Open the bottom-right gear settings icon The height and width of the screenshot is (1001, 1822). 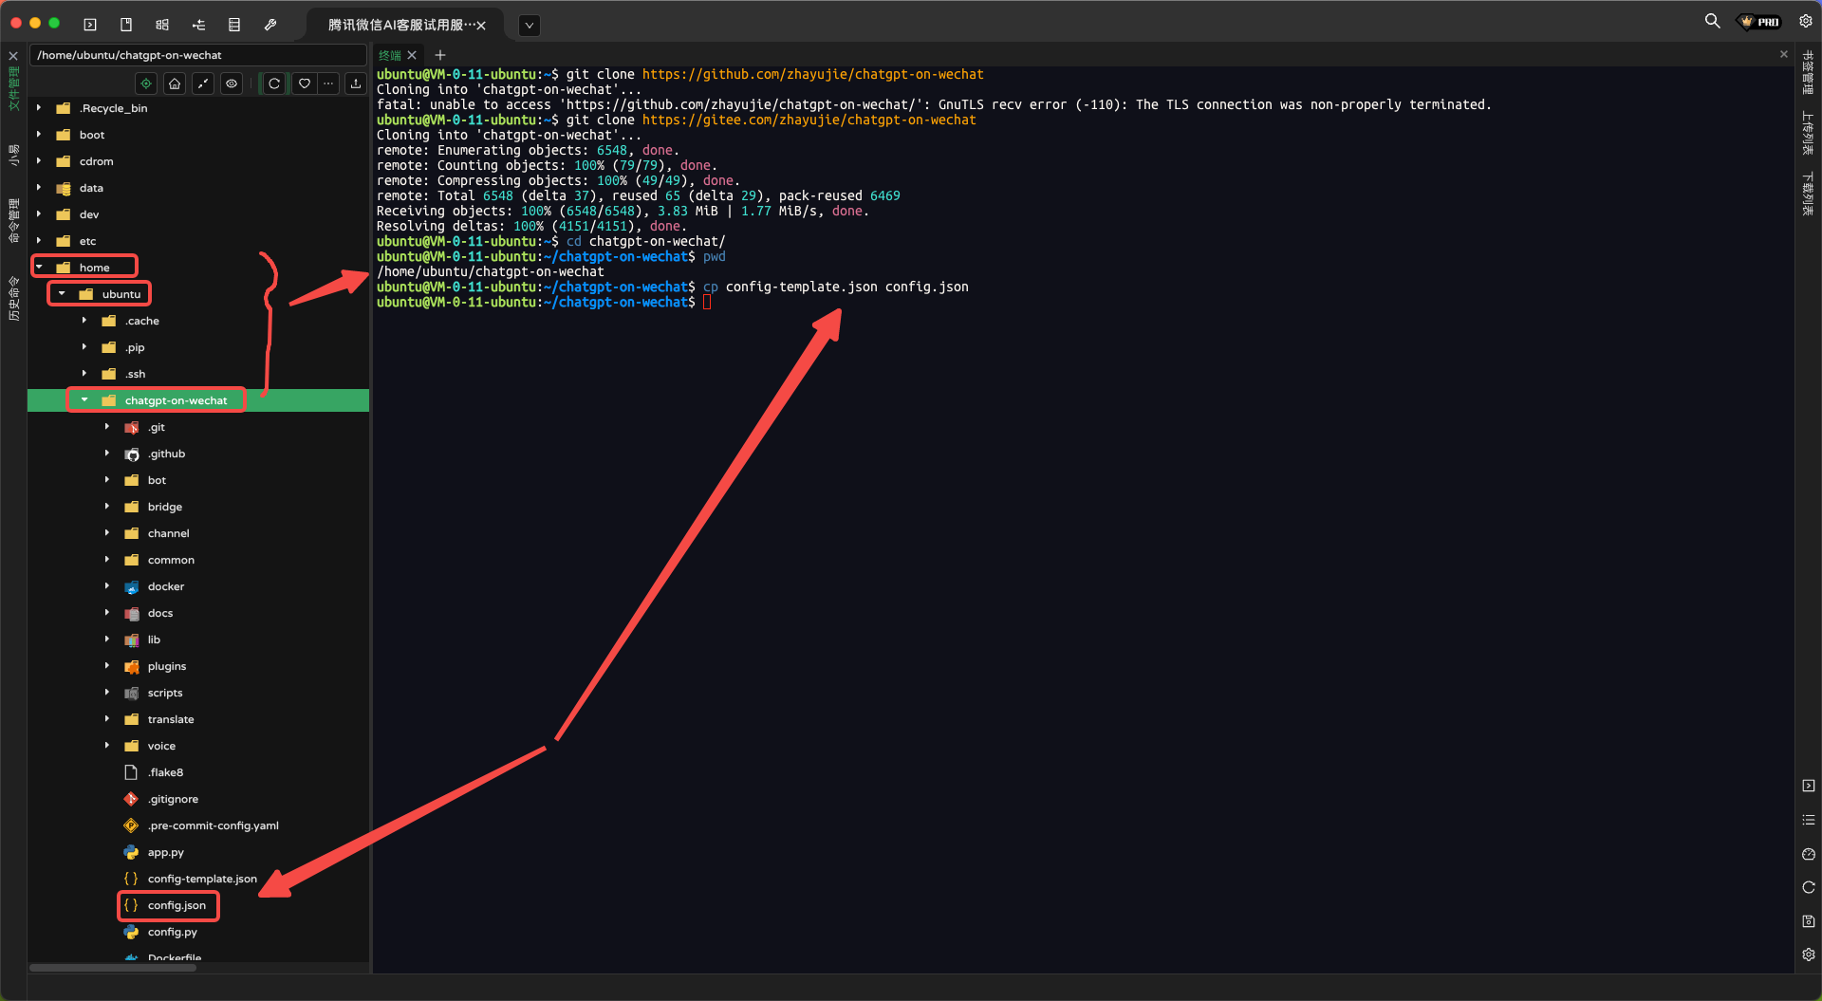[1809, 955]
